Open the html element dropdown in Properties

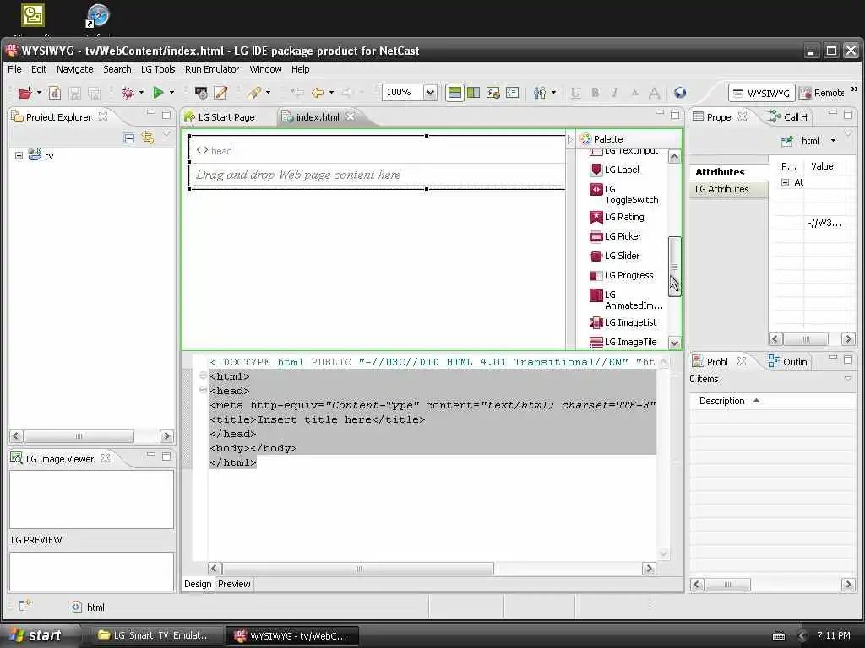coord(833,141)
